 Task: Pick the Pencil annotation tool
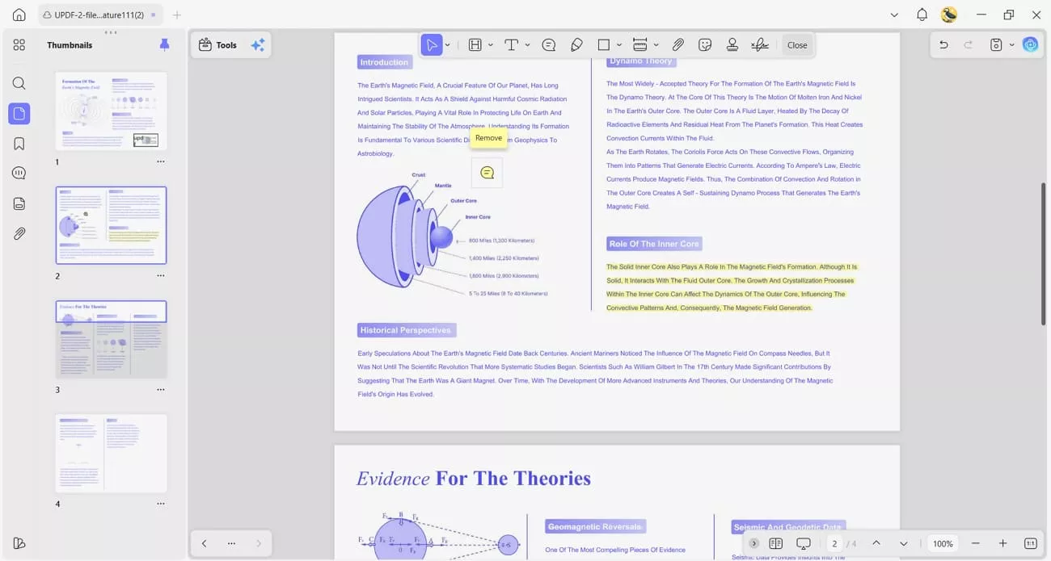click(576, 44)
